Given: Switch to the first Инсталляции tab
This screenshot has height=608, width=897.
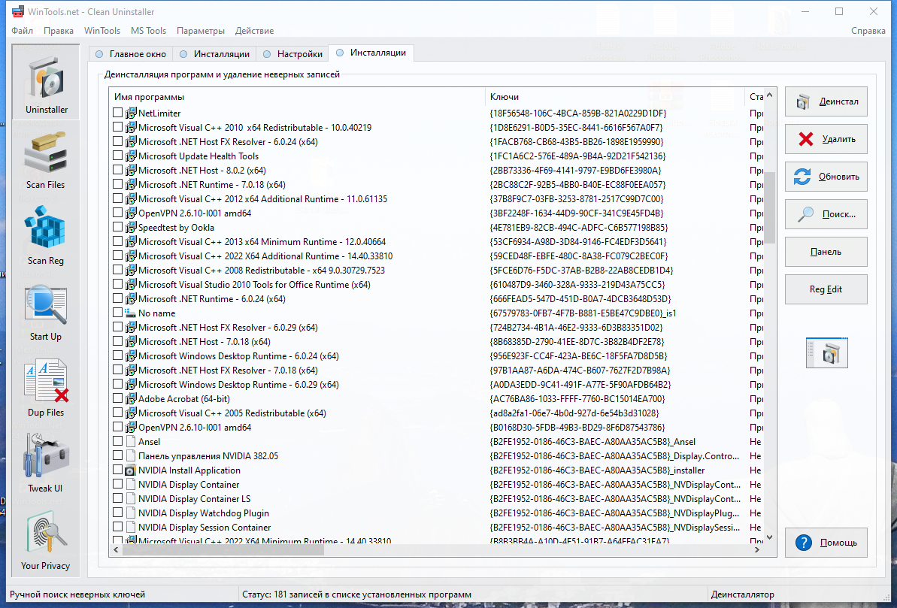Looking at the screenshot, I should 214,54.
